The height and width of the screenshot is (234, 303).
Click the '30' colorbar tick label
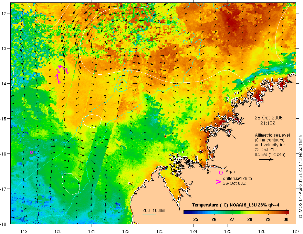coord(286,219)
